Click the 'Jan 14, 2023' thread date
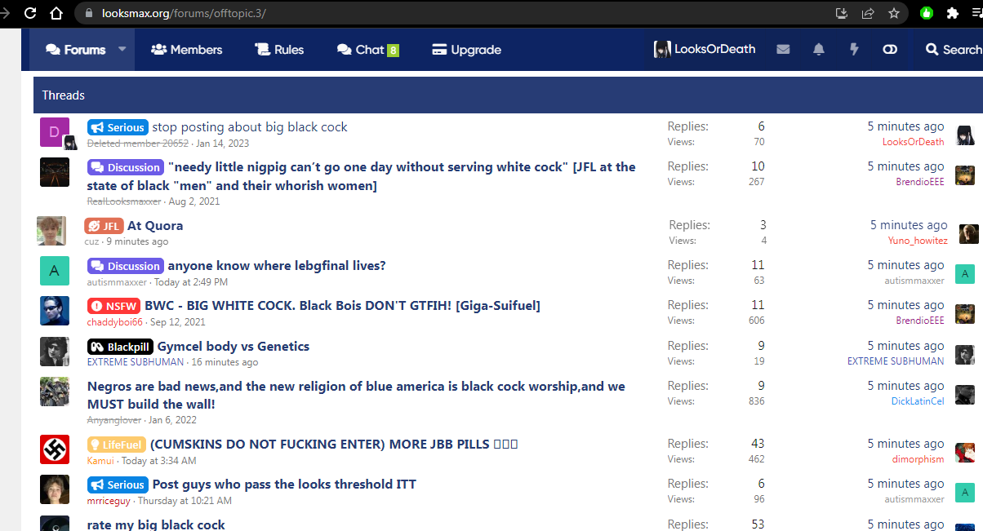Screen dimensions: 983x531 click(x=223, y=143)
